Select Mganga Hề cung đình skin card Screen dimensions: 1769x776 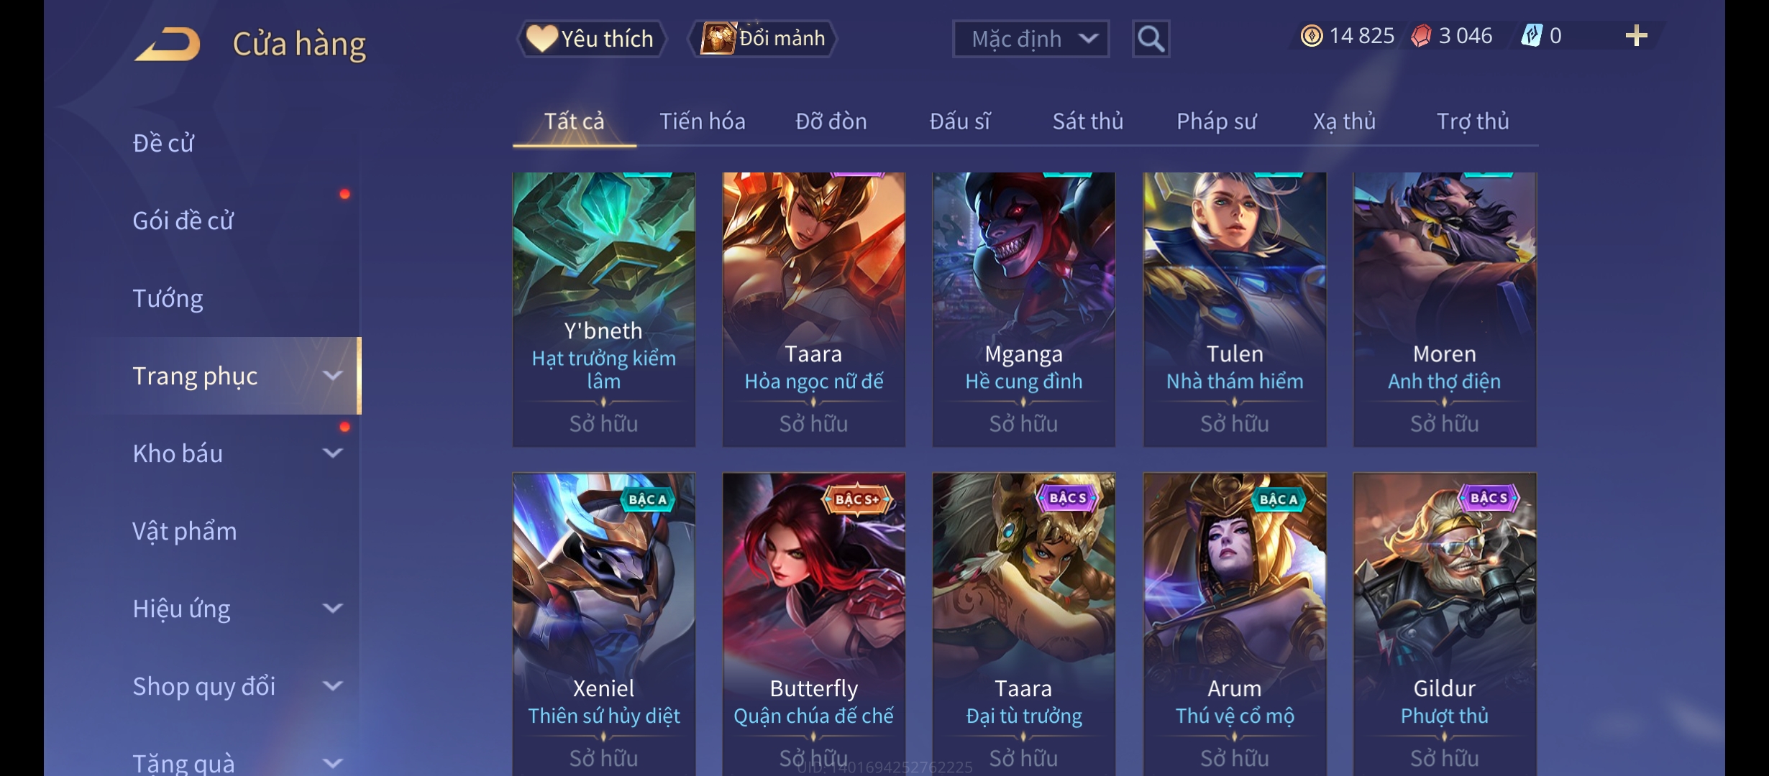[1023, 310]
